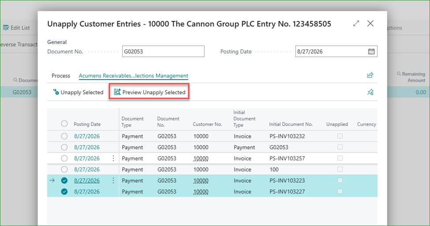
Task: Click Customer No. 10000 in PS-INV103257 row
Action: click(201, 158)
